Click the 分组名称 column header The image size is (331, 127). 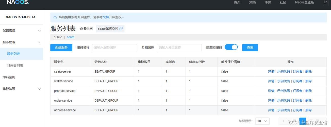coord(112,62)
